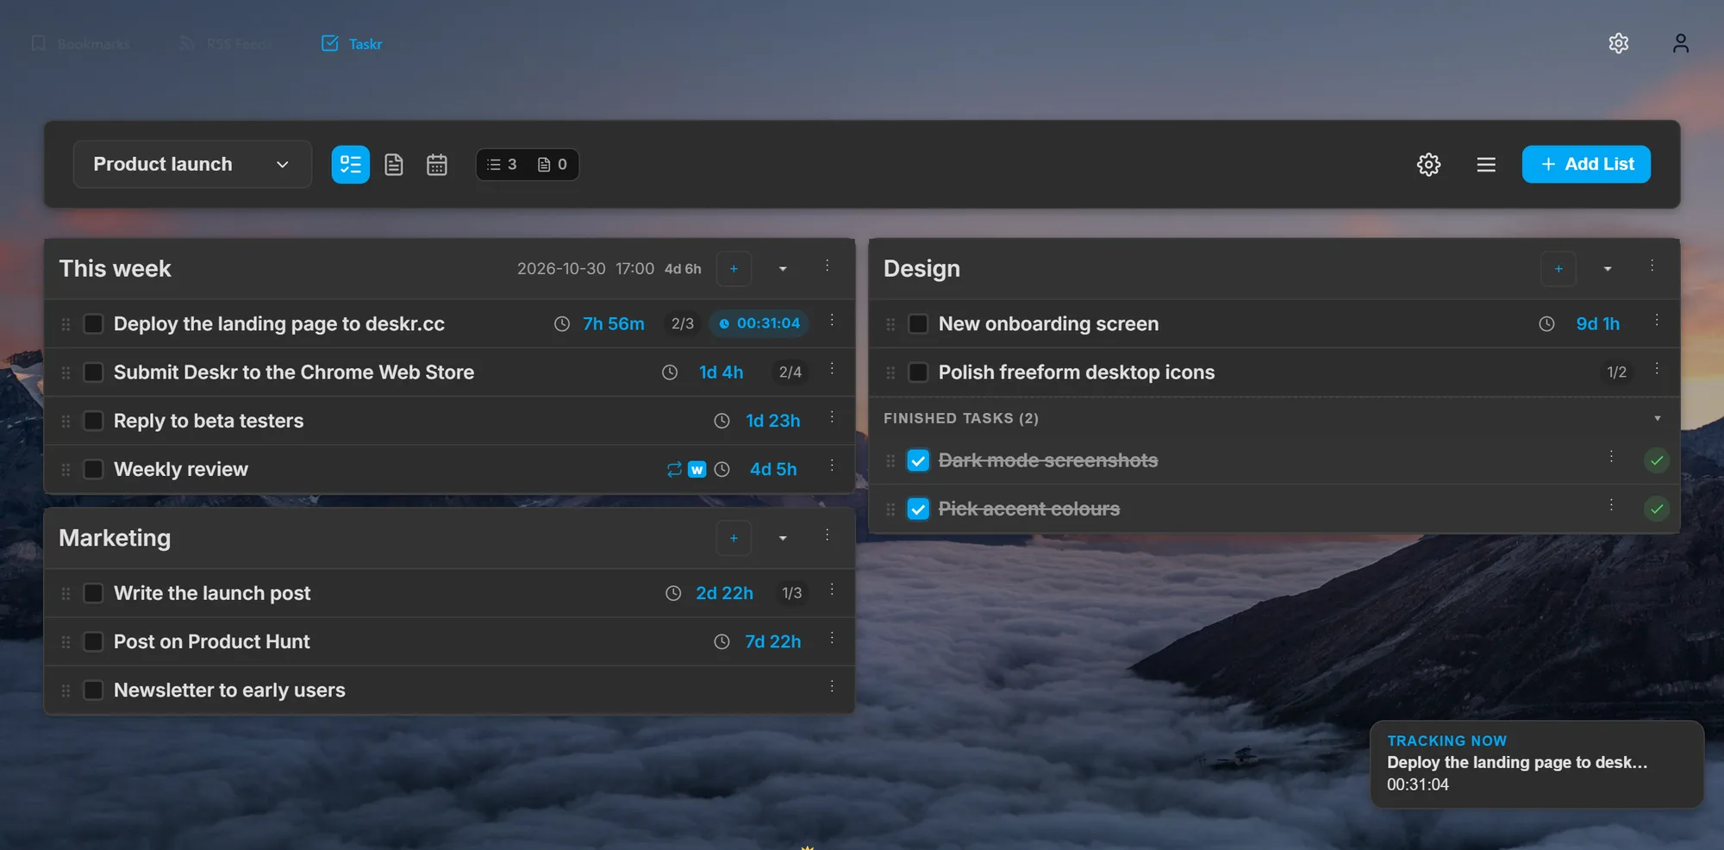This screenshot has height=850, width=1724.
Task: Click the 2026-10-30 17:00 due date
Action: click(585, 269)
